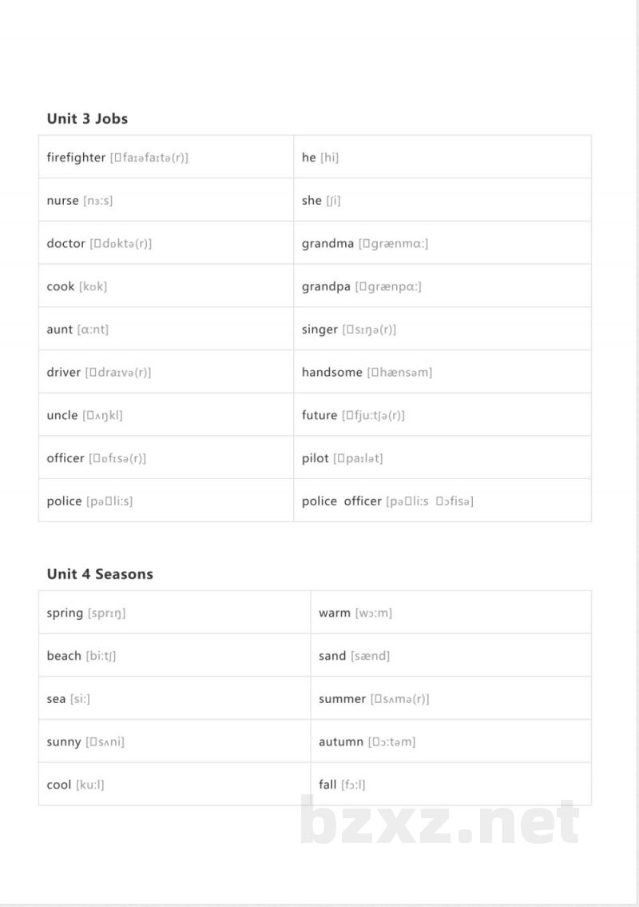Click the word driver
The image size is (639, 907).
(64, 372)
